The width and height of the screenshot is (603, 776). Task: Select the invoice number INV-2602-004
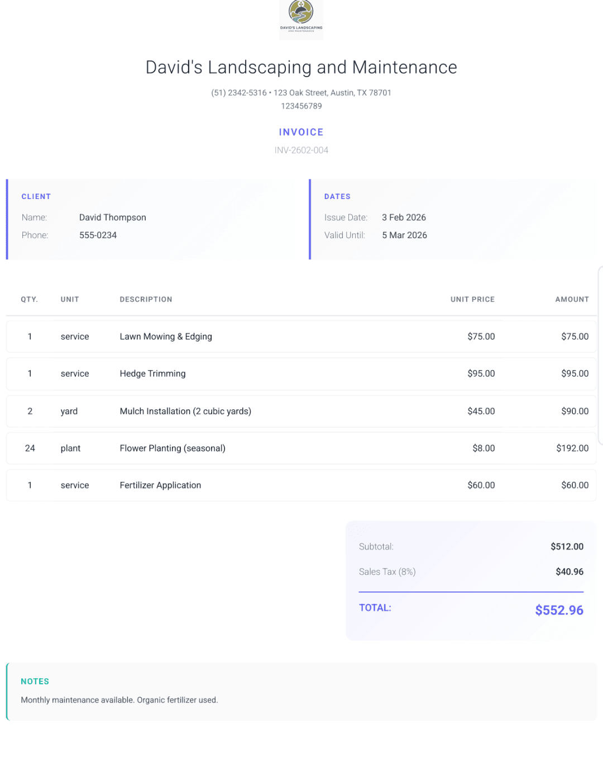(301, 150)
